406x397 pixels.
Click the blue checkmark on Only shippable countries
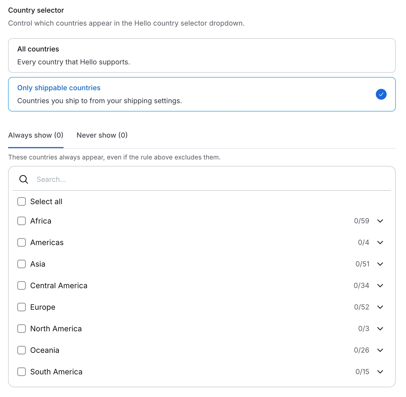coord(381,94)
